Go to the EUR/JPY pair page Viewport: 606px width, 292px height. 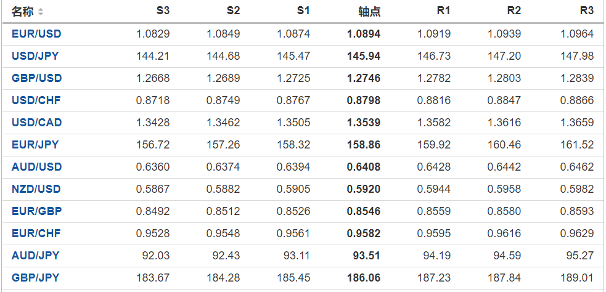35,145
